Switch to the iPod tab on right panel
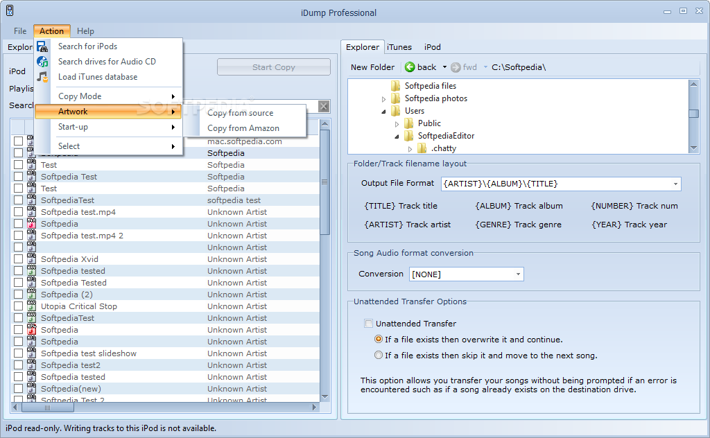Viewport: 710px width, 438px height. tap(432, 47)
